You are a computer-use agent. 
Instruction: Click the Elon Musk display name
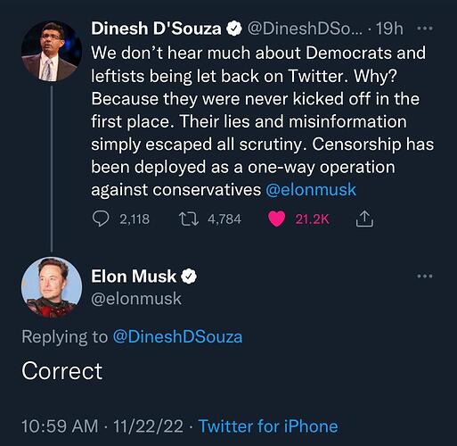134,277
